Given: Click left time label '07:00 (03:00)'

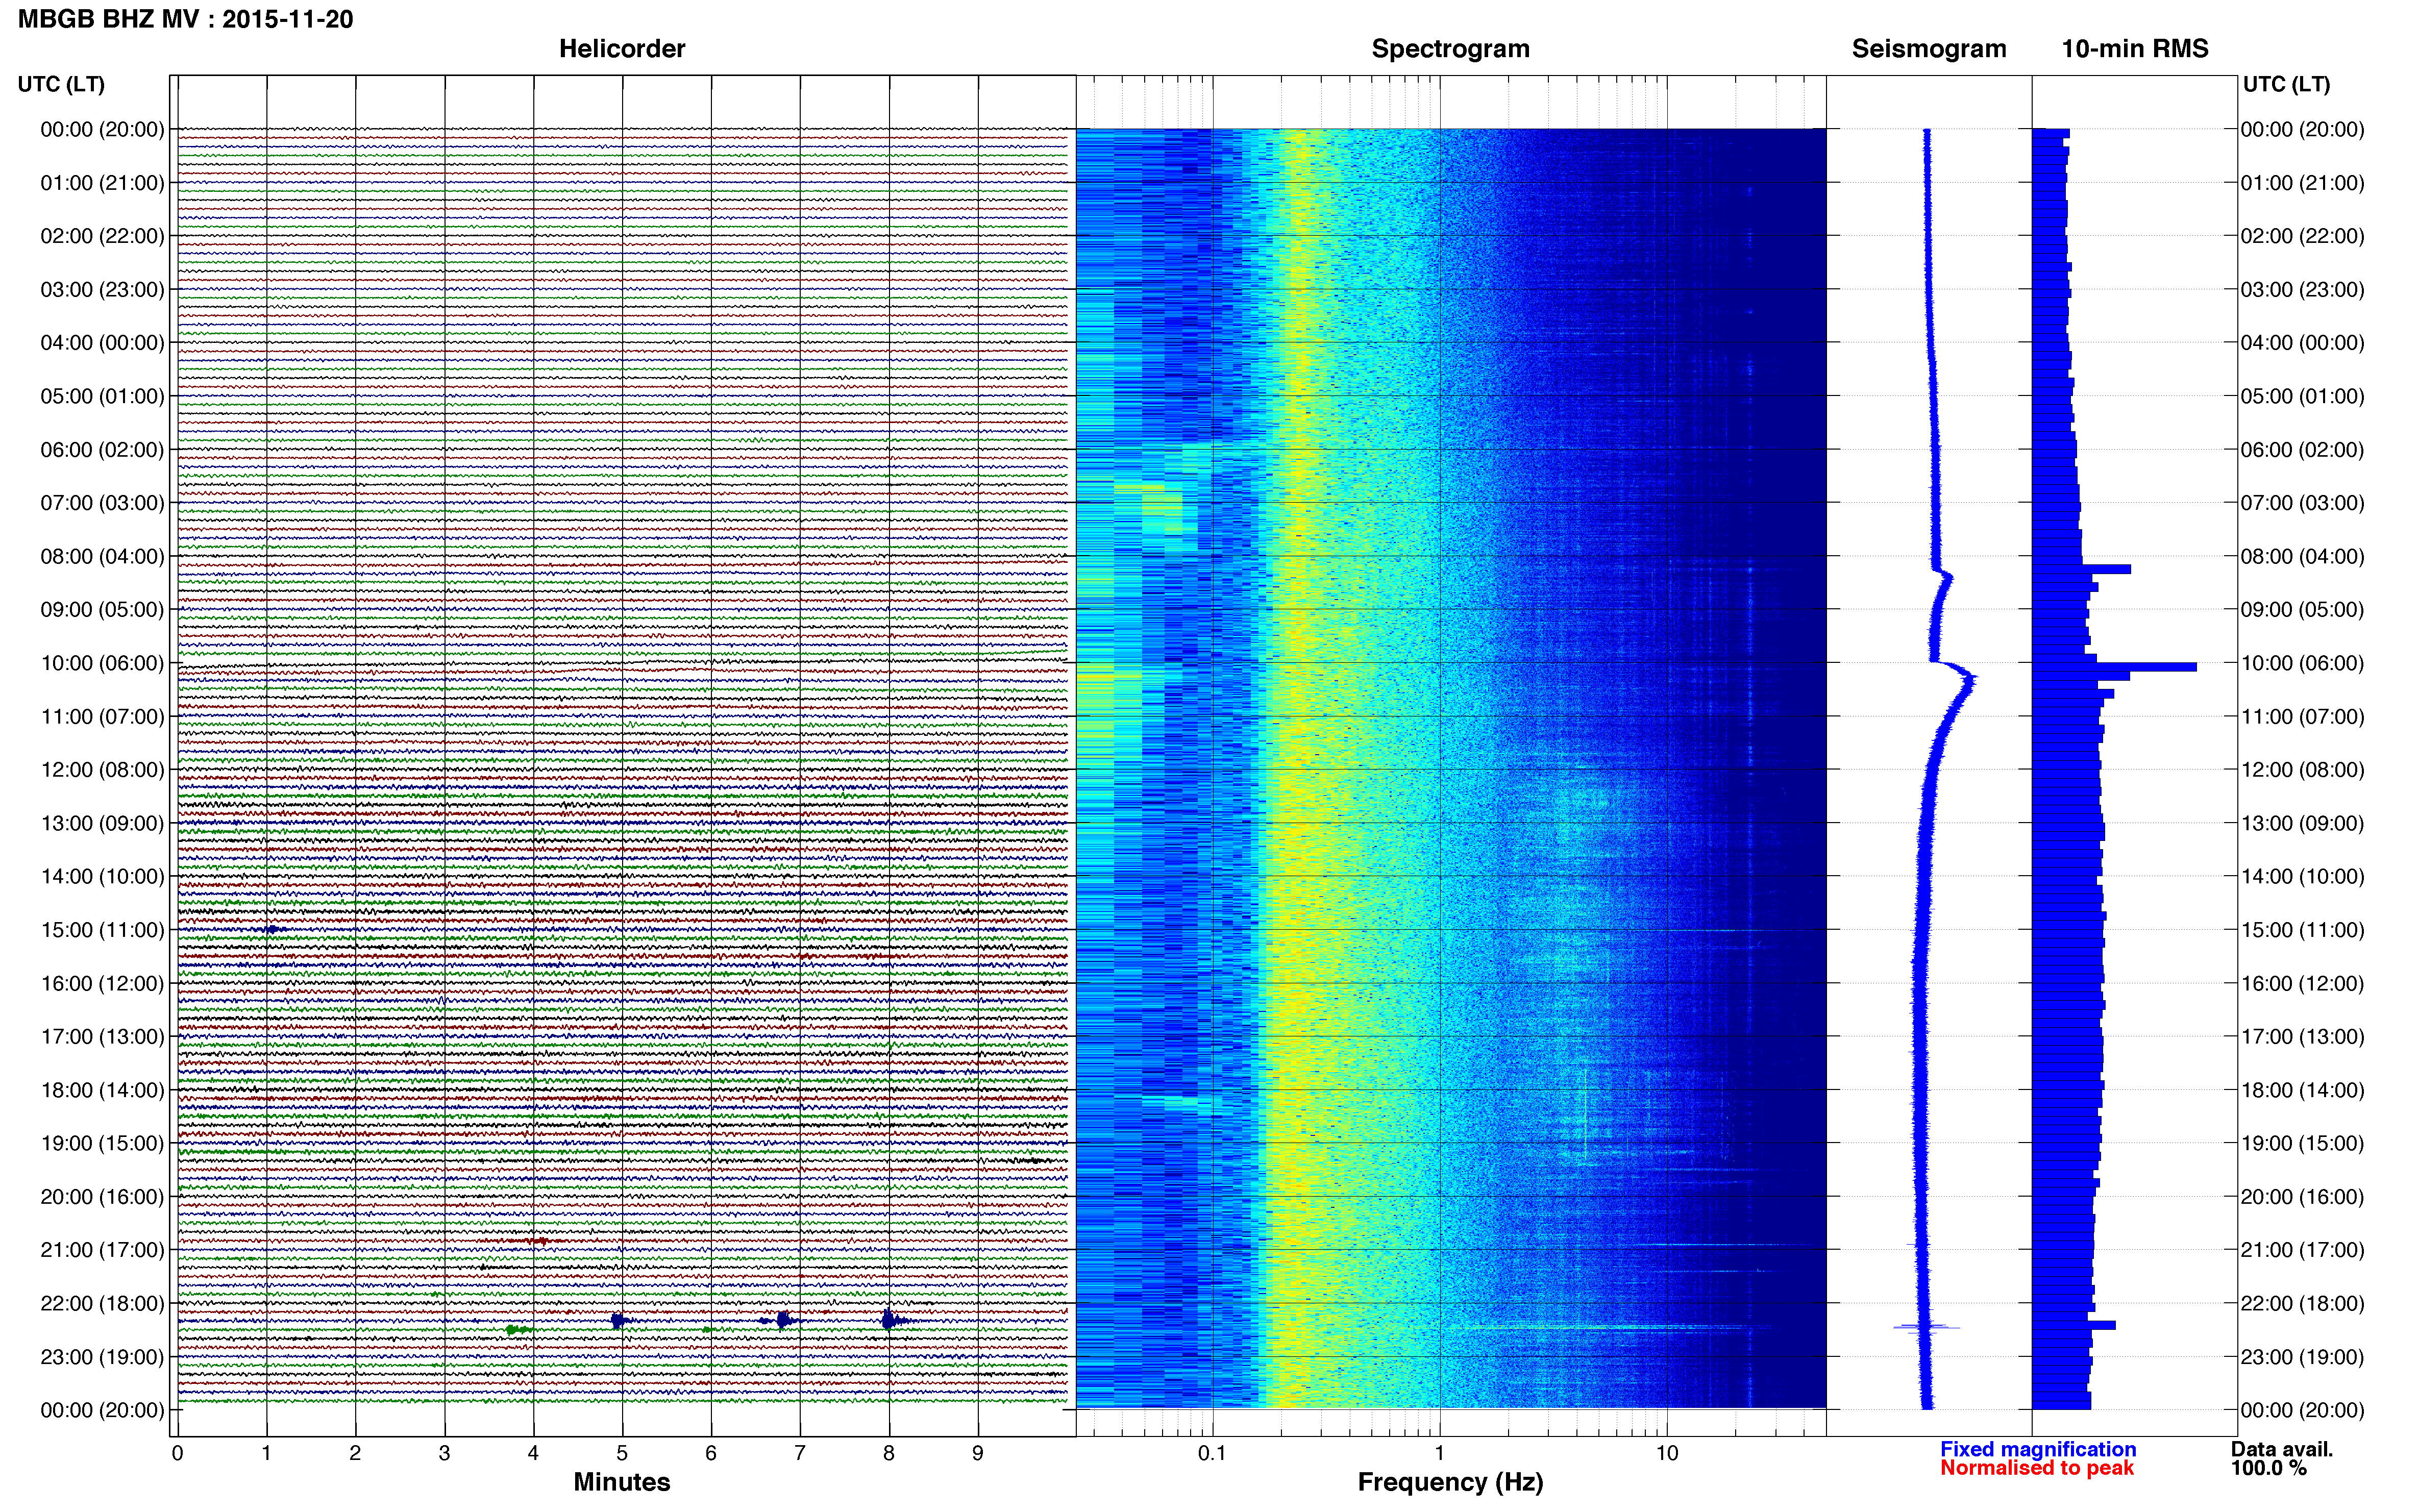Looking at the screenshot, I should click(102, 503).
